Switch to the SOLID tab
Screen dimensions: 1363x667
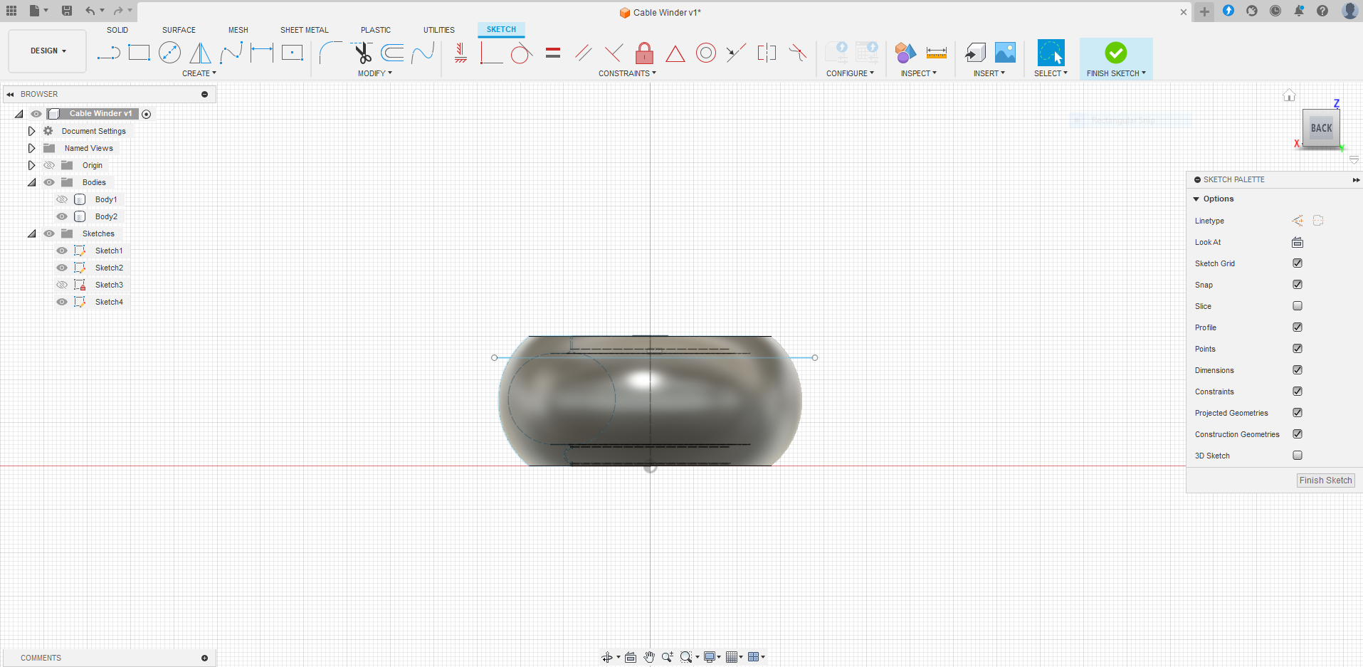point(117,30)
